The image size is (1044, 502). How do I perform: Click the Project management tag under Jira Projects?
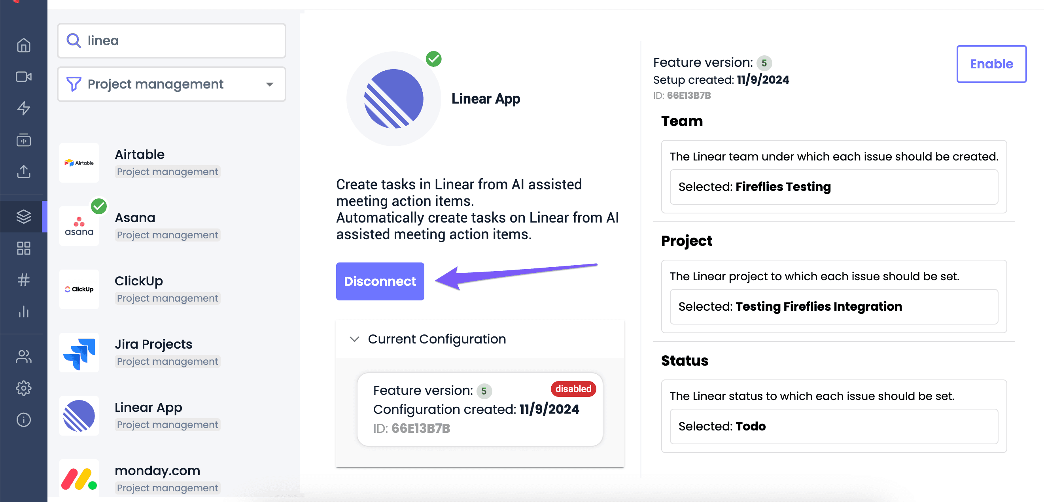167,361
